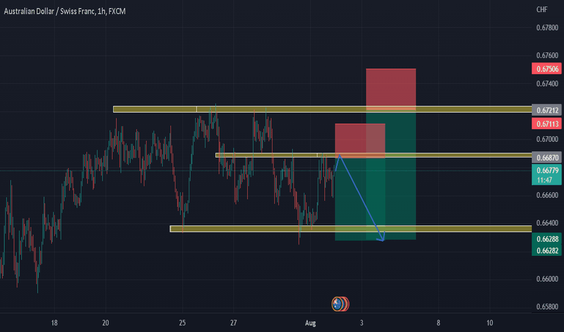Click the 20 date label on time axis

105,323
